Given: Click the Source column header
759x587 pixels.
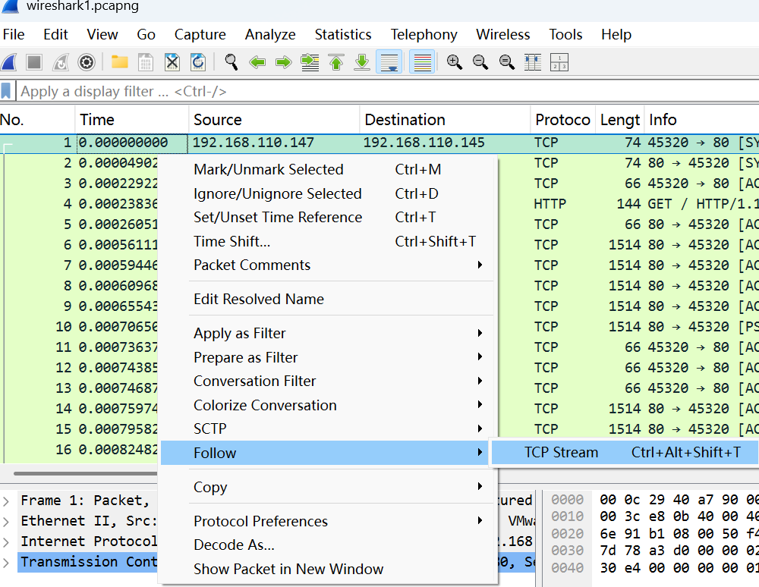Looking at the screenshot, I should (218, 120).
